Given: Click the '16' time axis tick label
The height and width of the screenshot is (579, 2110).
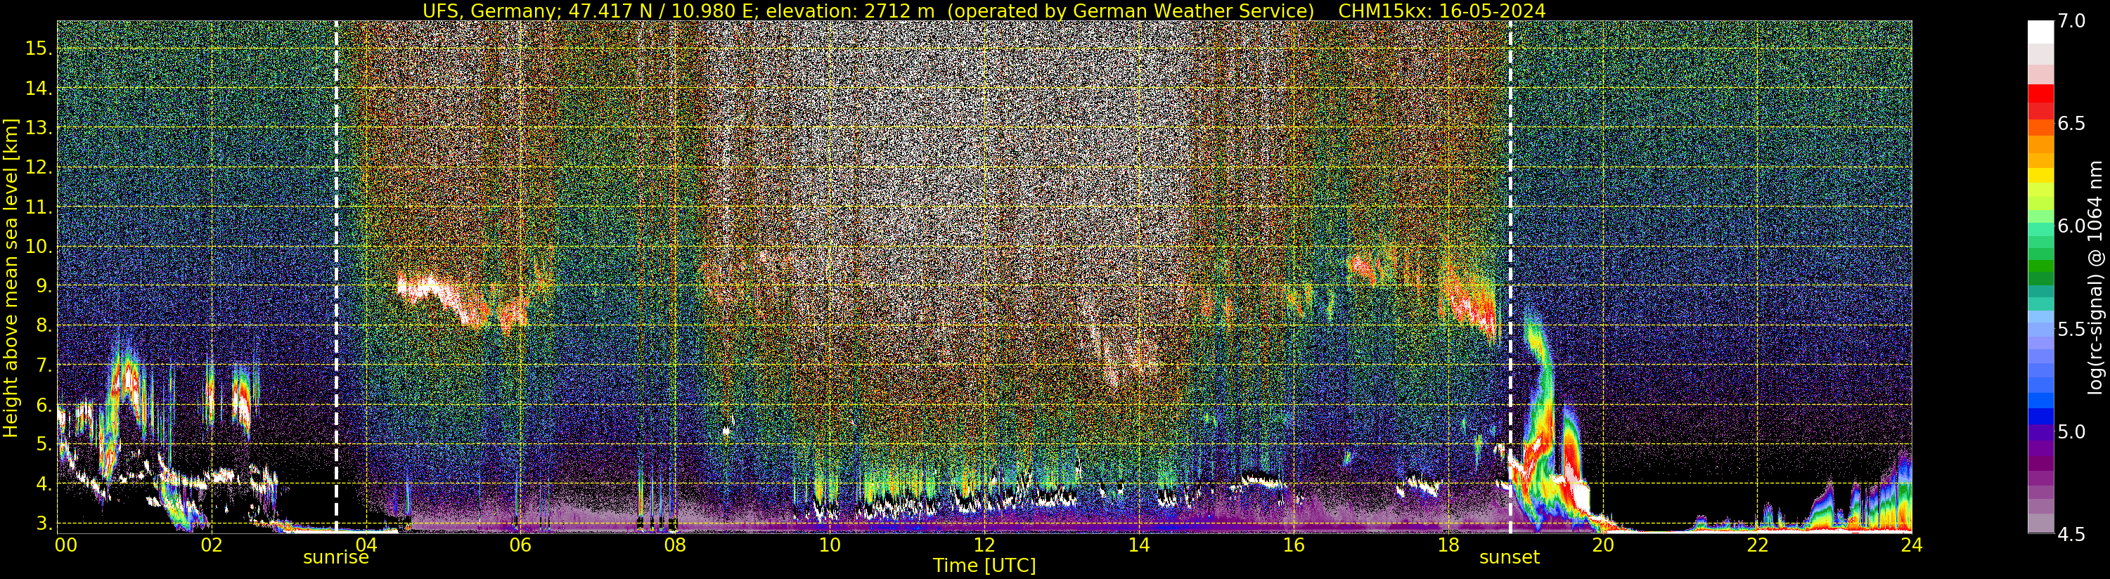Looking at the screenshot, I should click(1292, 544).
